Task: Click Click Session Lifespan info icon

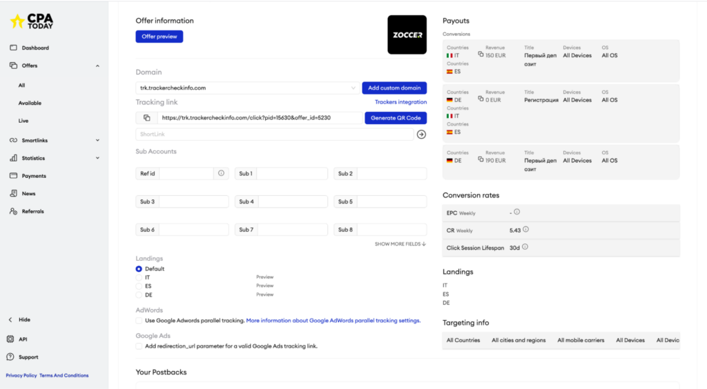Action: tap(525, 247)
